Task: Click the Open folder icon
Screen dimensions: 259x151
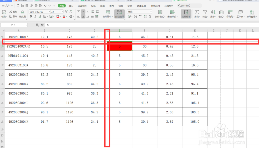Action: tap(23, 5)
